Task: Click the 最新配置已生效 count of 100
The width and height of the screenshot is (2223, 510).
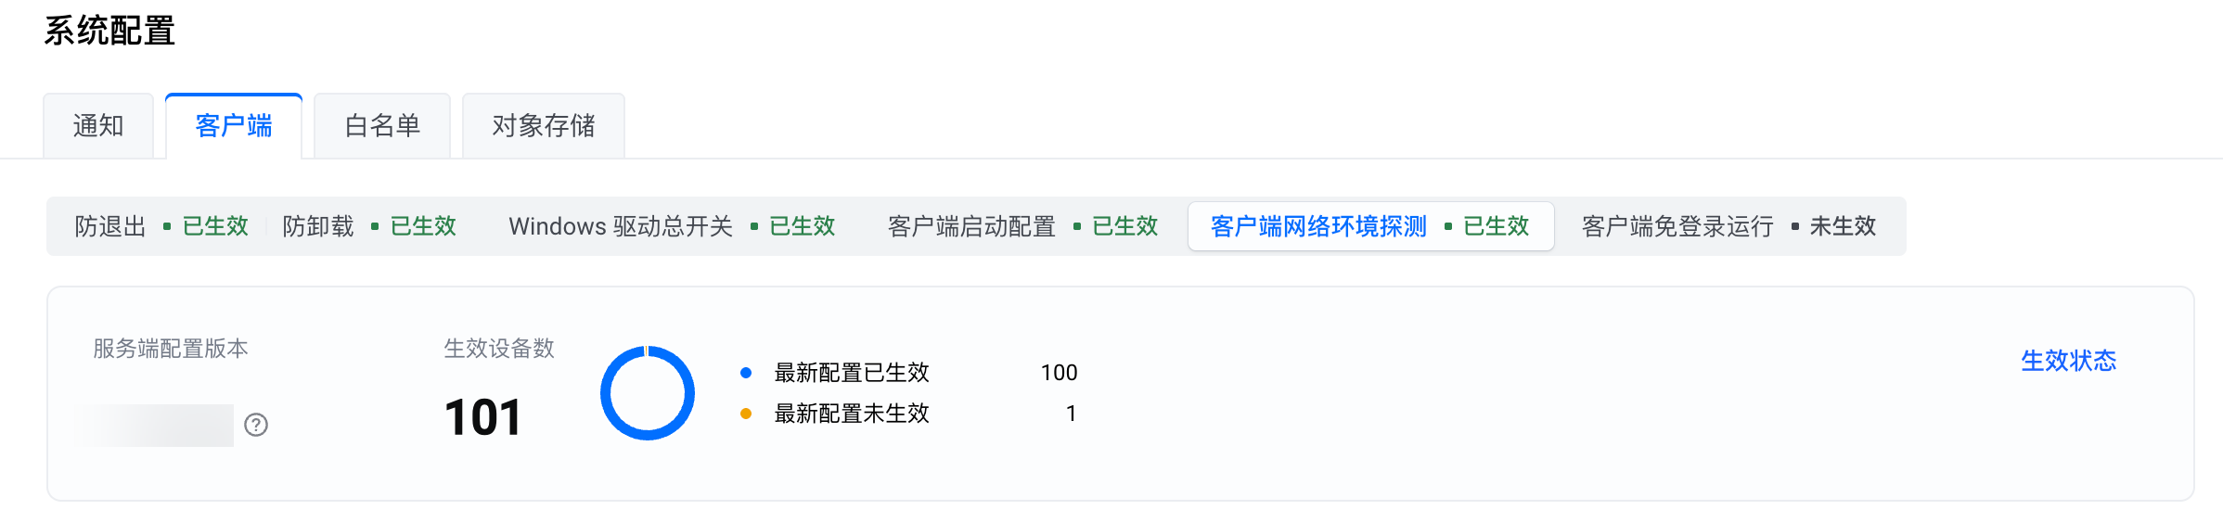Action: (1059, 373)
